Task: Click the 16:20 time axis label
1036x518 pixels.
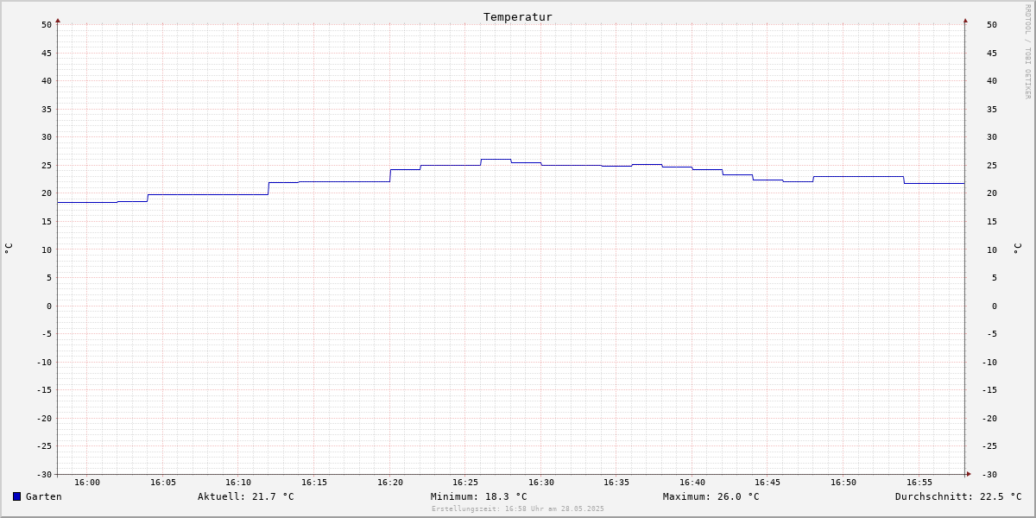Action: coord(390,482)
